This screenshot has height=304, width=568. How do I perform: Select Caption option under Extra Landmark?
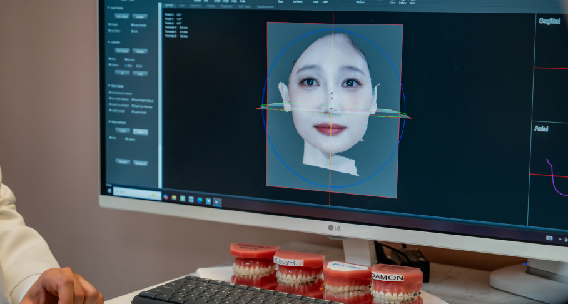(130, 139)
